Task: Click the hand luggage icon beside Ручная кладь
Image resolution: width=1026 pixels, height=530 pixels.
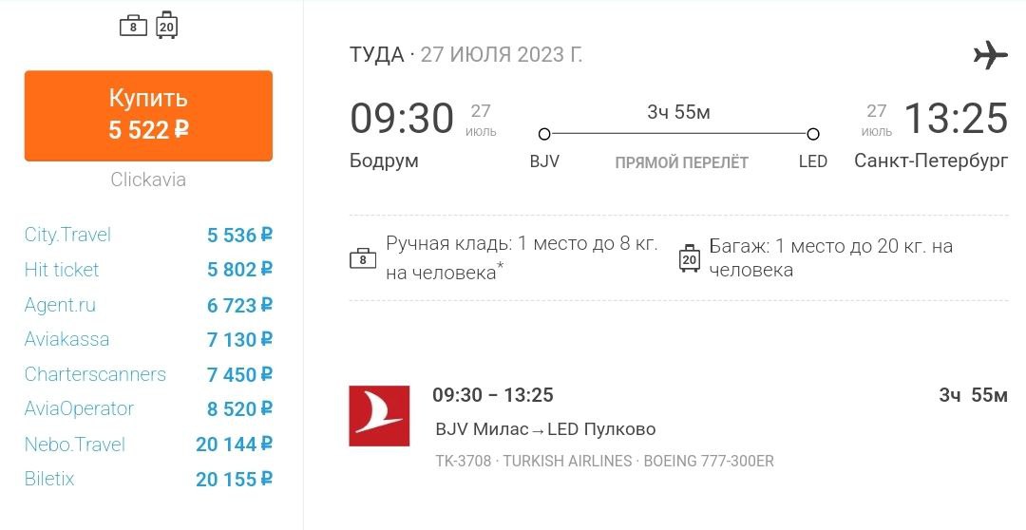Action: tap(363, 257)
